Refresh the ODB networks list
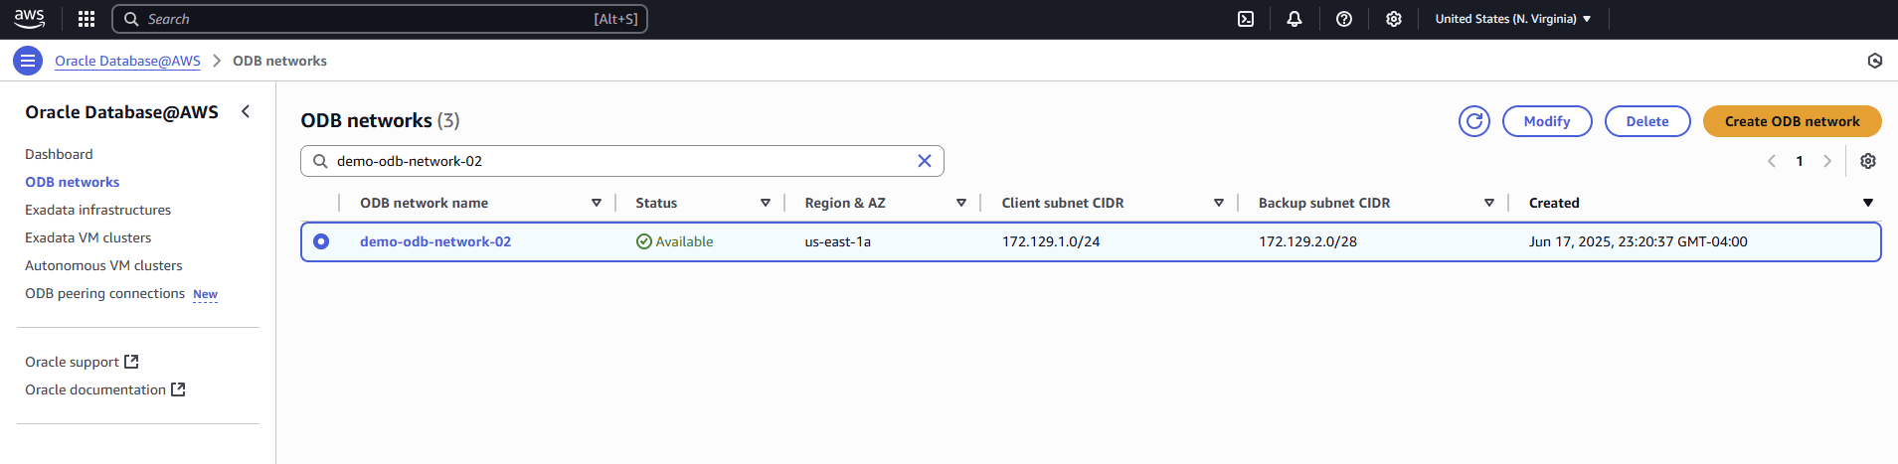 click(x=1474, y=121)
